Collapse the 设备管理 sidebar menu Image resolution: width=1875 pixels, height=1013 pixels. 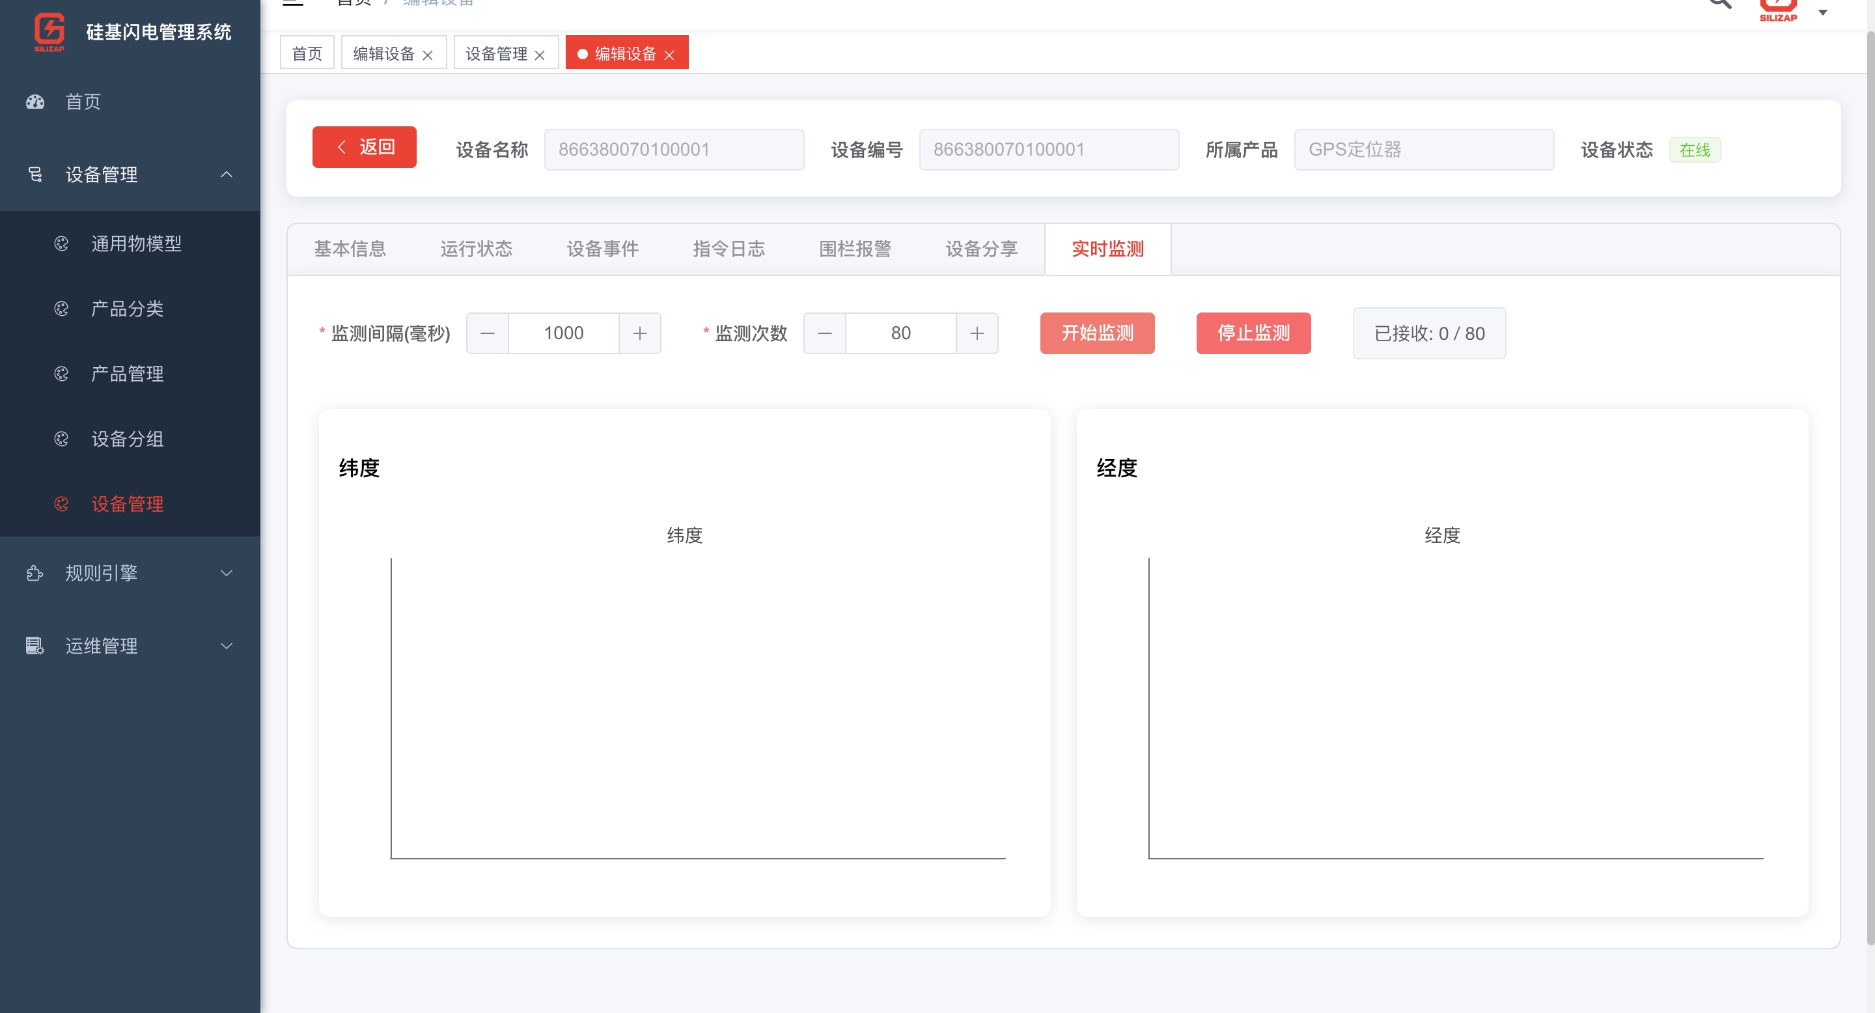pyautogui.click(x=227, y=174)
